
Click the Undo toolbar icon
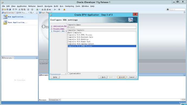[x=13, y=9]
